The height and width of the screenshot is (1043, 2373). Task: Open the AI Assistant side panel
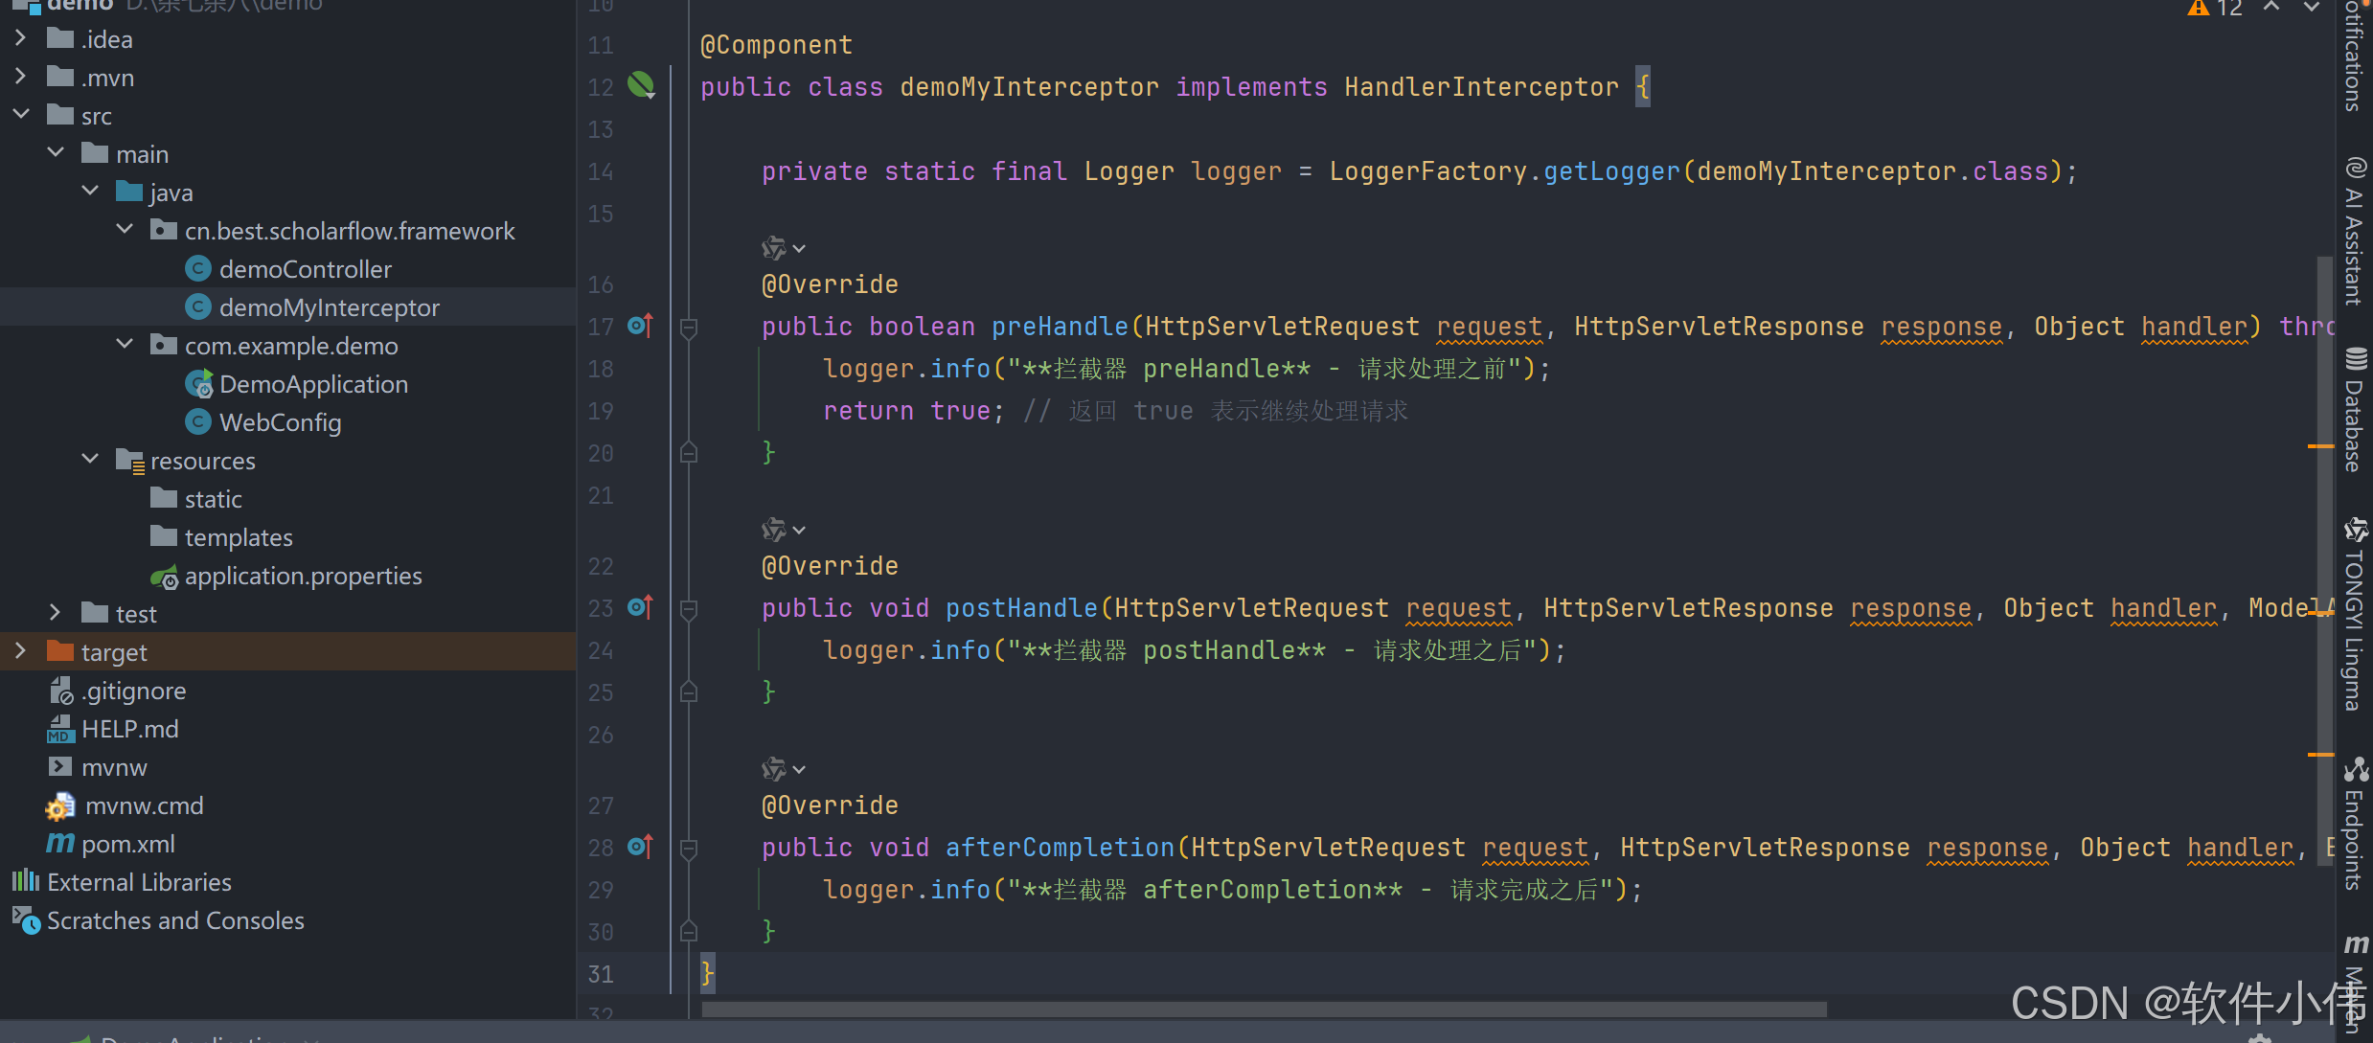pyautogui.click(x=2355, y=232)
